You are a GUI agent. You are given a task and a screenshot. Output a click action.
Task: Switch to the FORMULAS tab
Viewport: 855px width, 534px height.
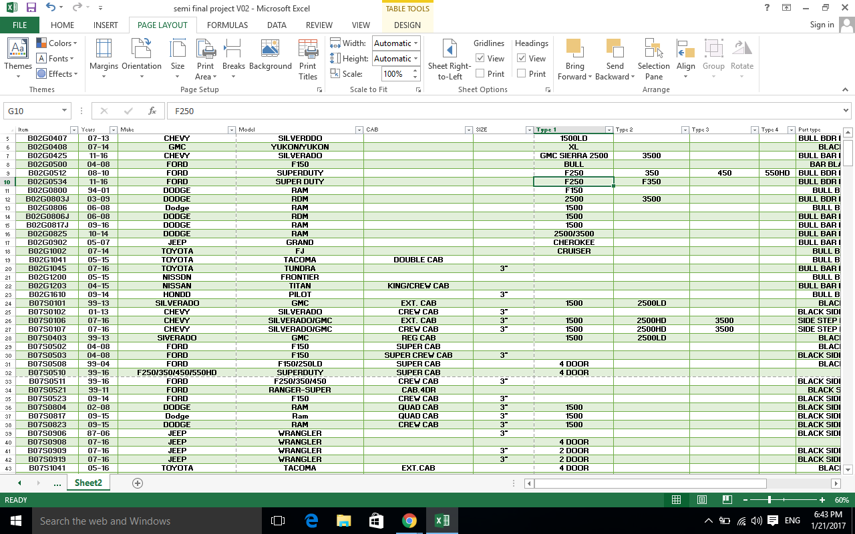click(x=227, y=25)
